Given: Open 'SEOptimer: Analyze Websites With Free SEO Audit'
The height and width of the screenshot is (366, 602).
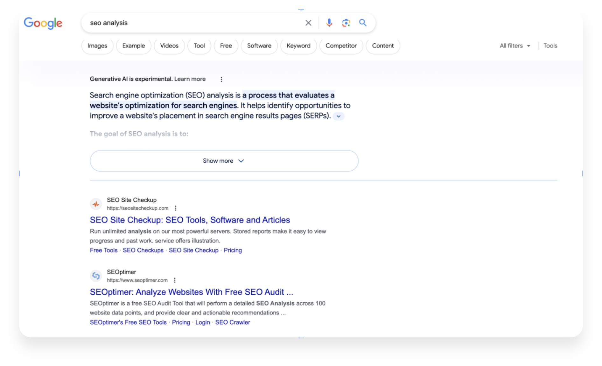Looking at the screenshot, I should [x=192, y=292].
